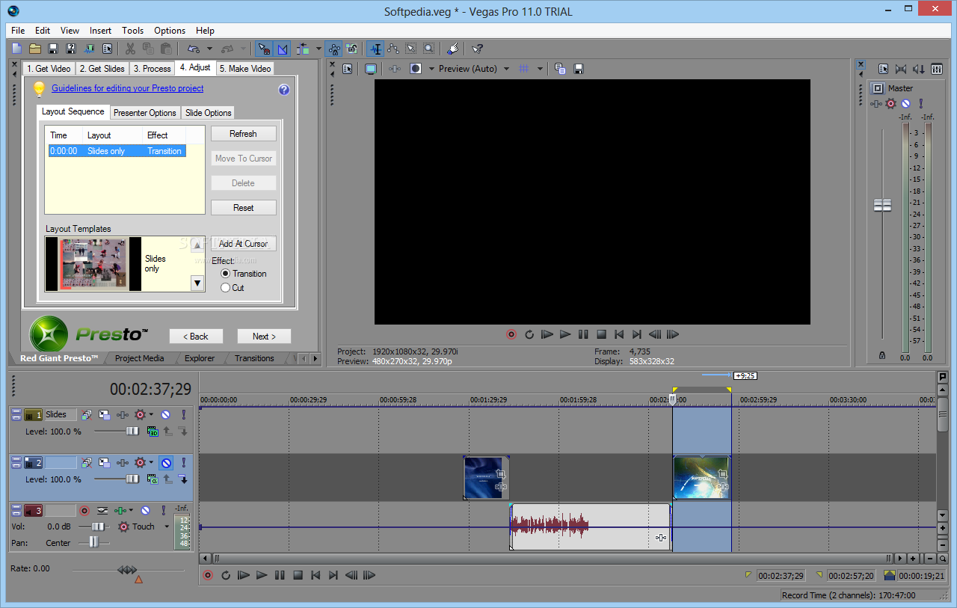Switch to the Project Media tab

(139, 358)
